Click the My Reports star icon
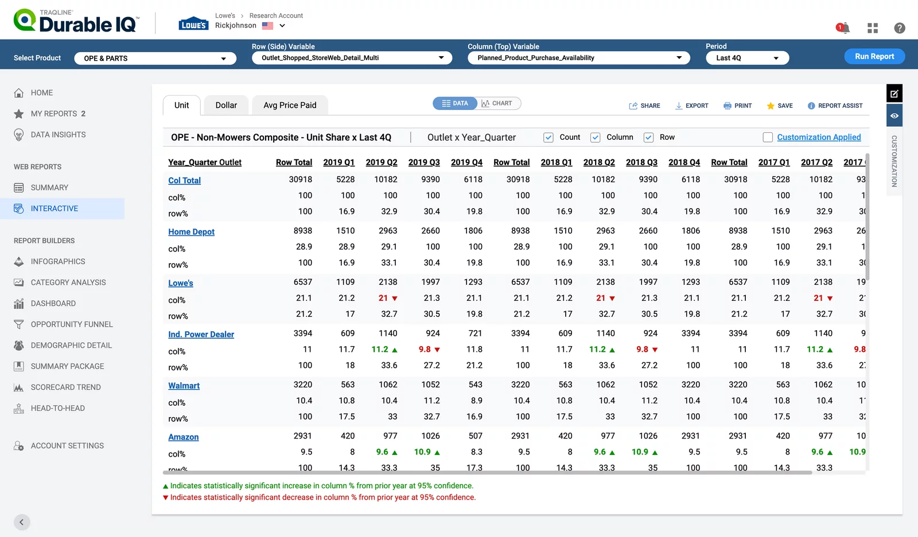The image size is (918, 537). [19, 113]
